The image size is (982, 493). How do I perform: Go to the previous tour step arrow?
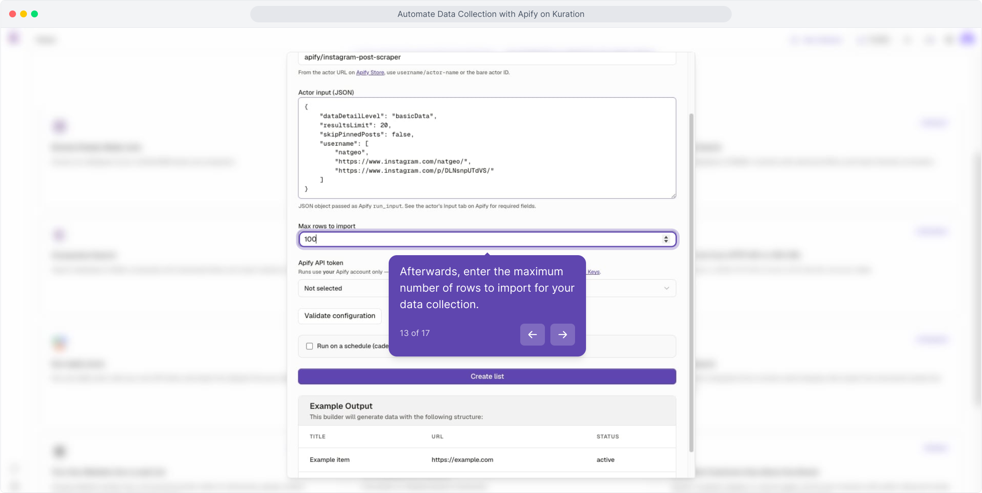point(532,335)
